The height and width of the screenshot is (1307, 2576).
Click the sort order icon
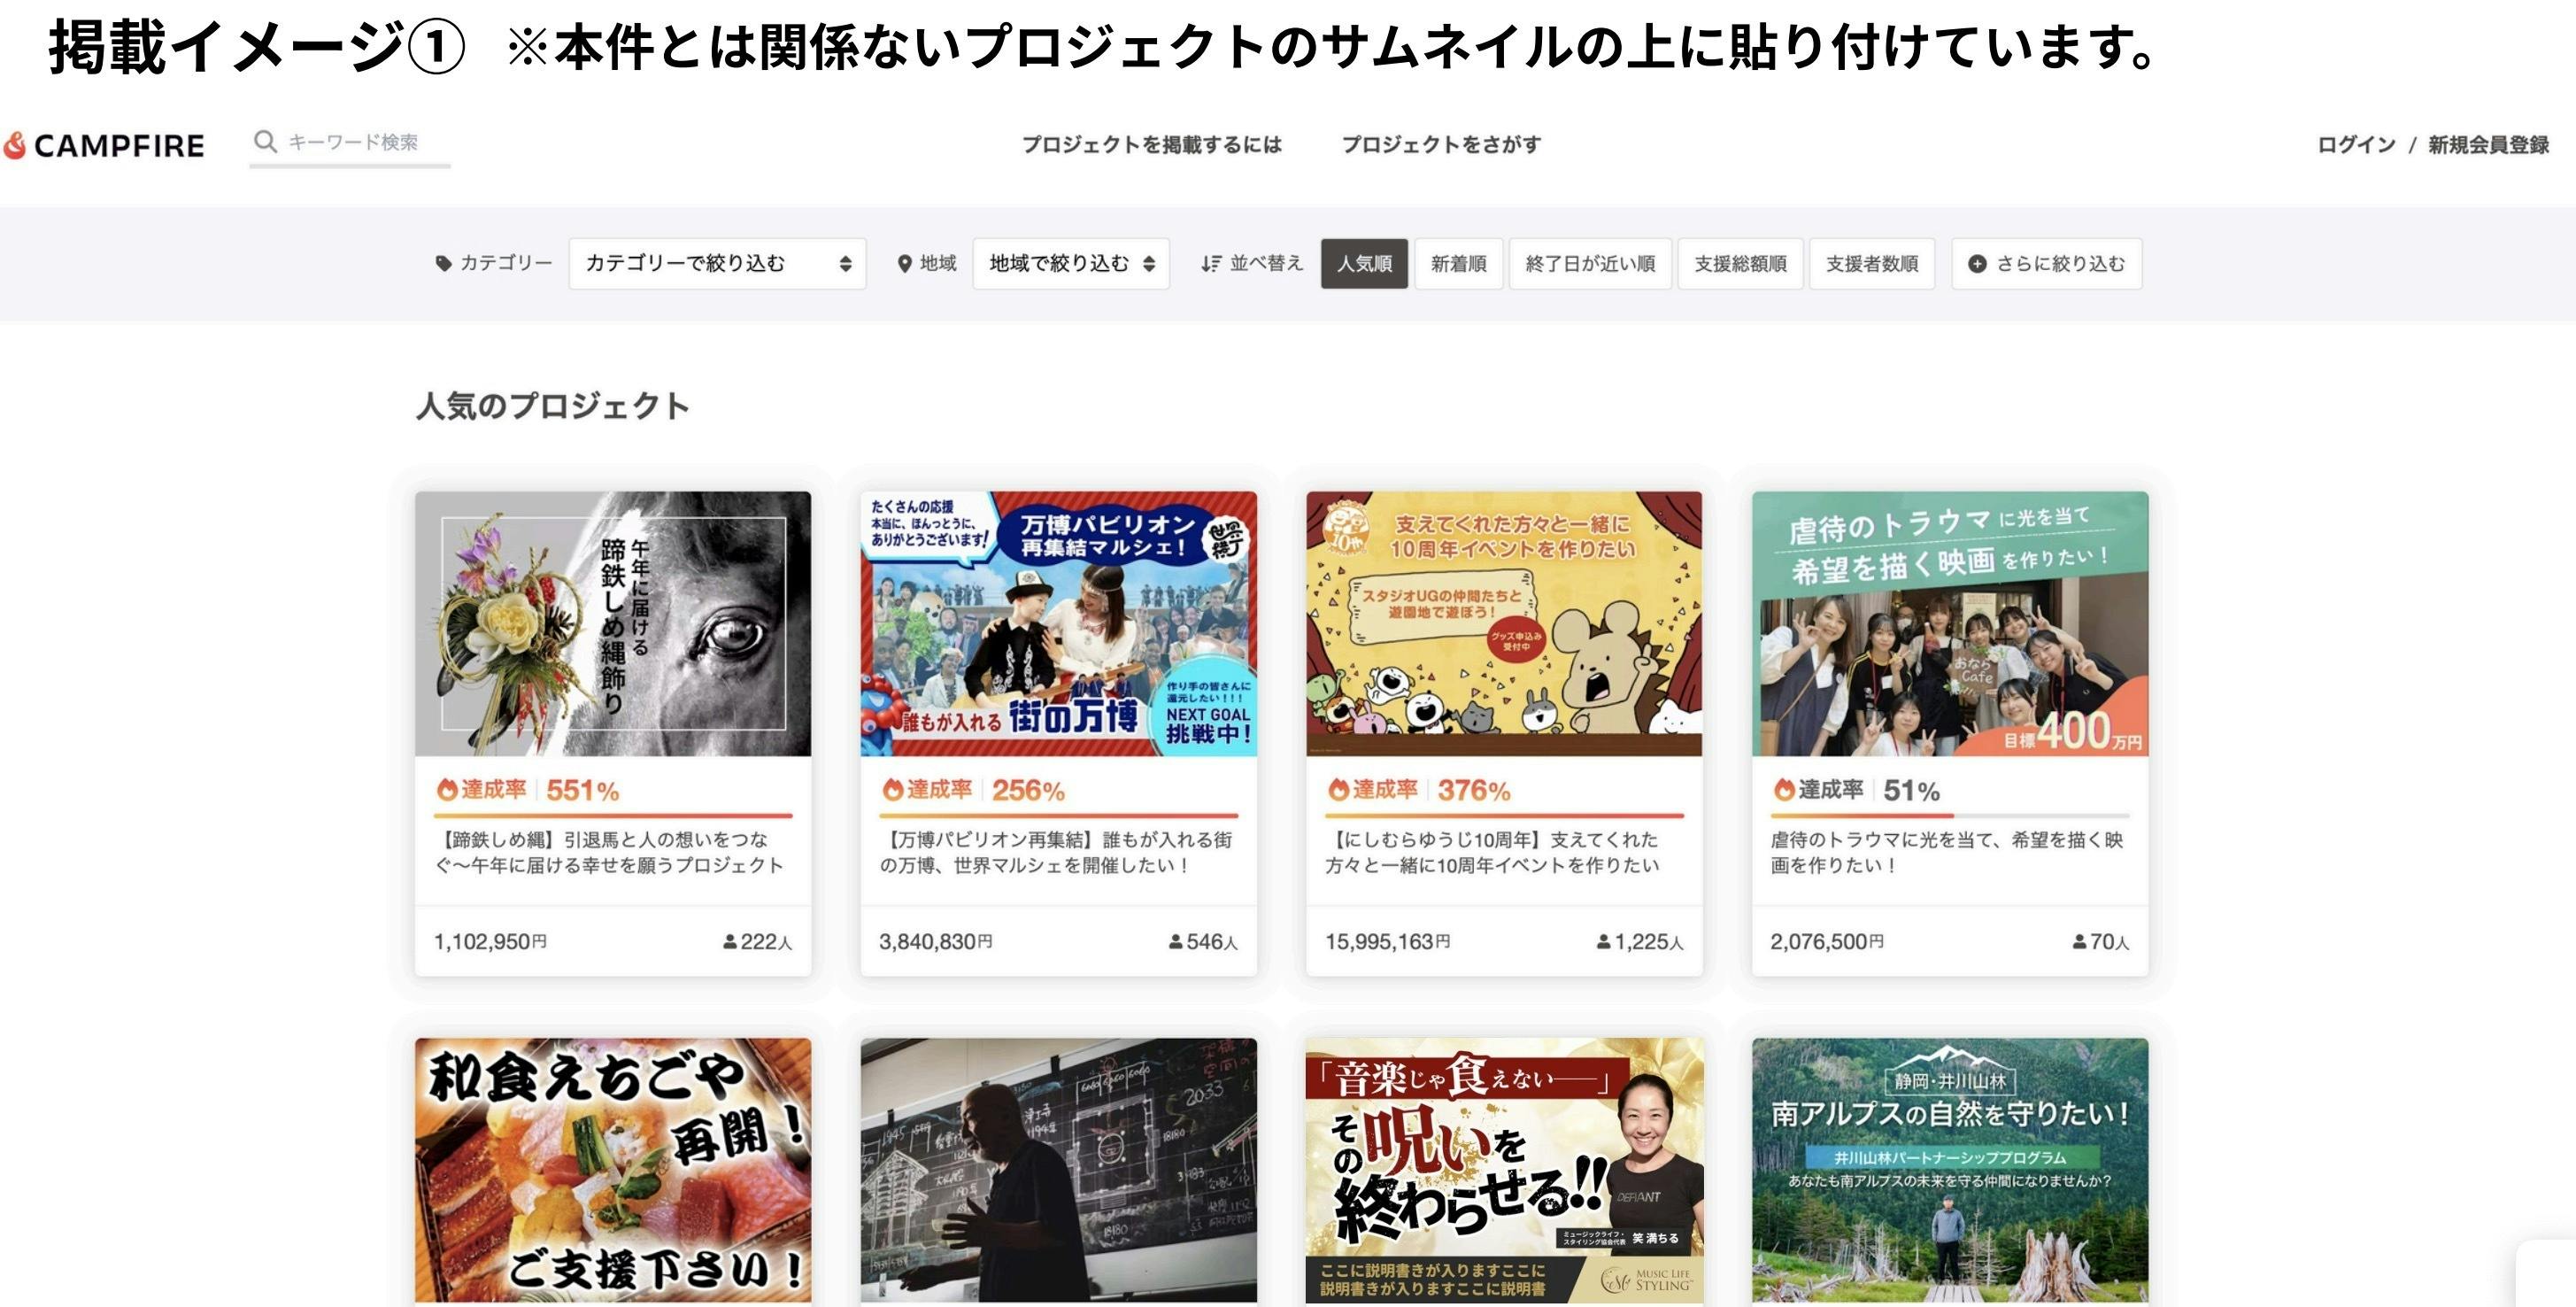tap(1211, 264)
